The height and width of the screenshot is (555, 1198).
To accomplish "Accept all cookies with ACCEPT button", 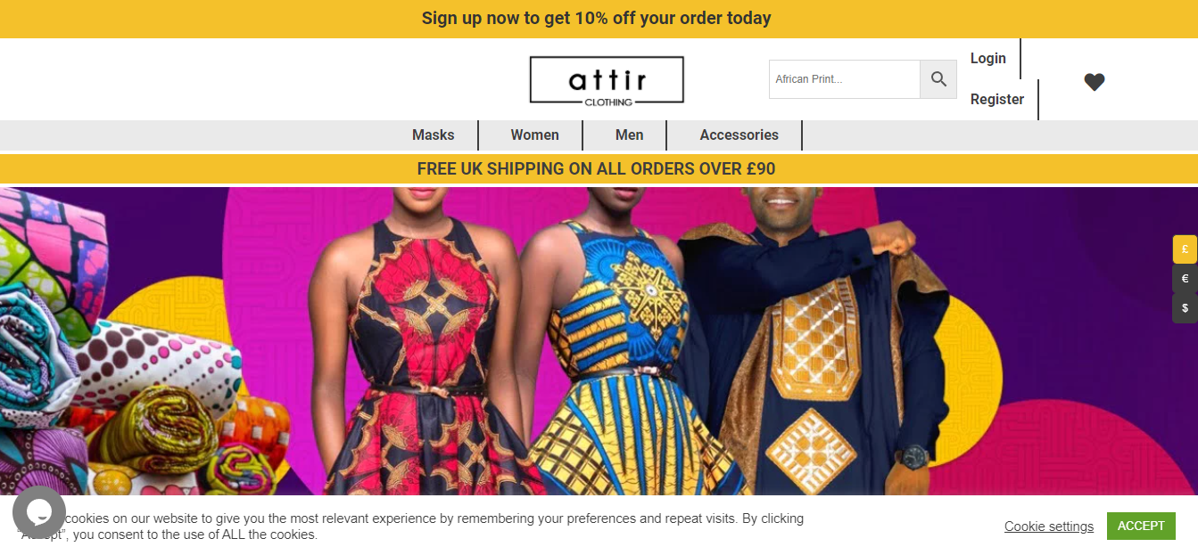I will point(1141,526).
